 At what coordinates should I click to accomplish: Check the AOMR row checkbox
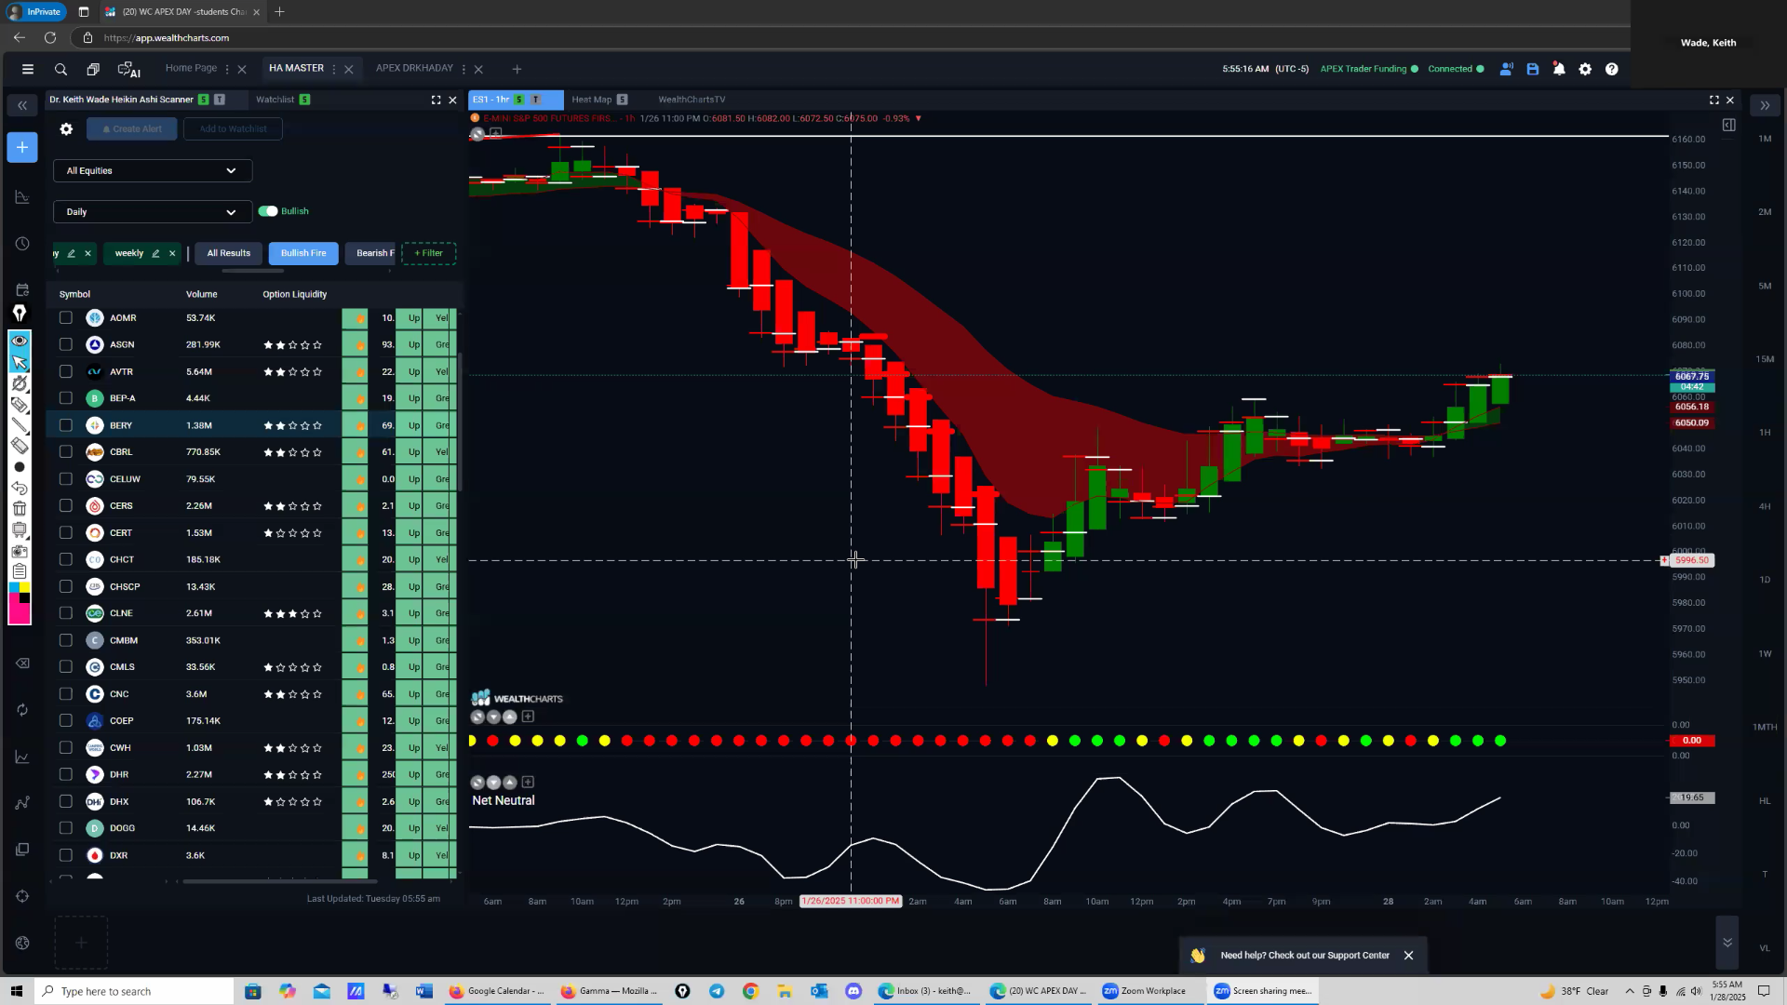tap(65, 317)
